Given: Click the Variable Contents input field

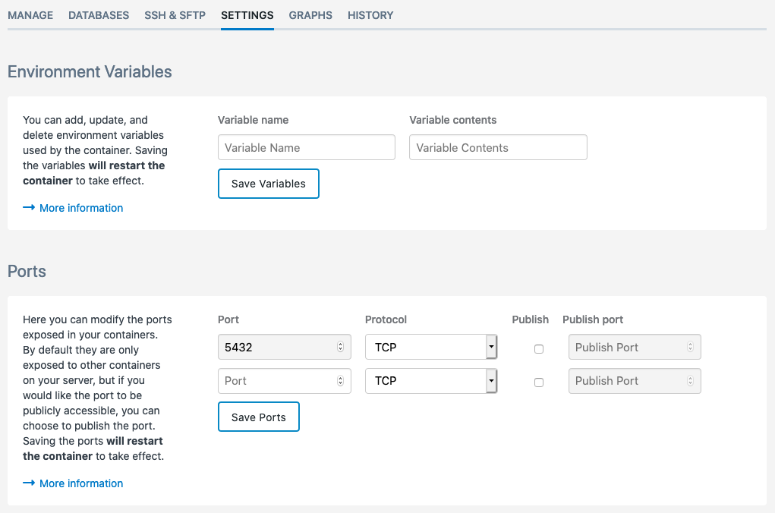Looking at the screenshot, I should click(498, 147).
